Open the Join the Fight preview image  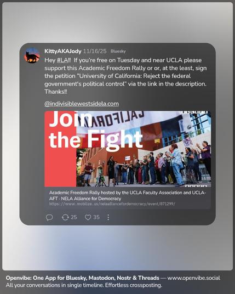[128, 149]
